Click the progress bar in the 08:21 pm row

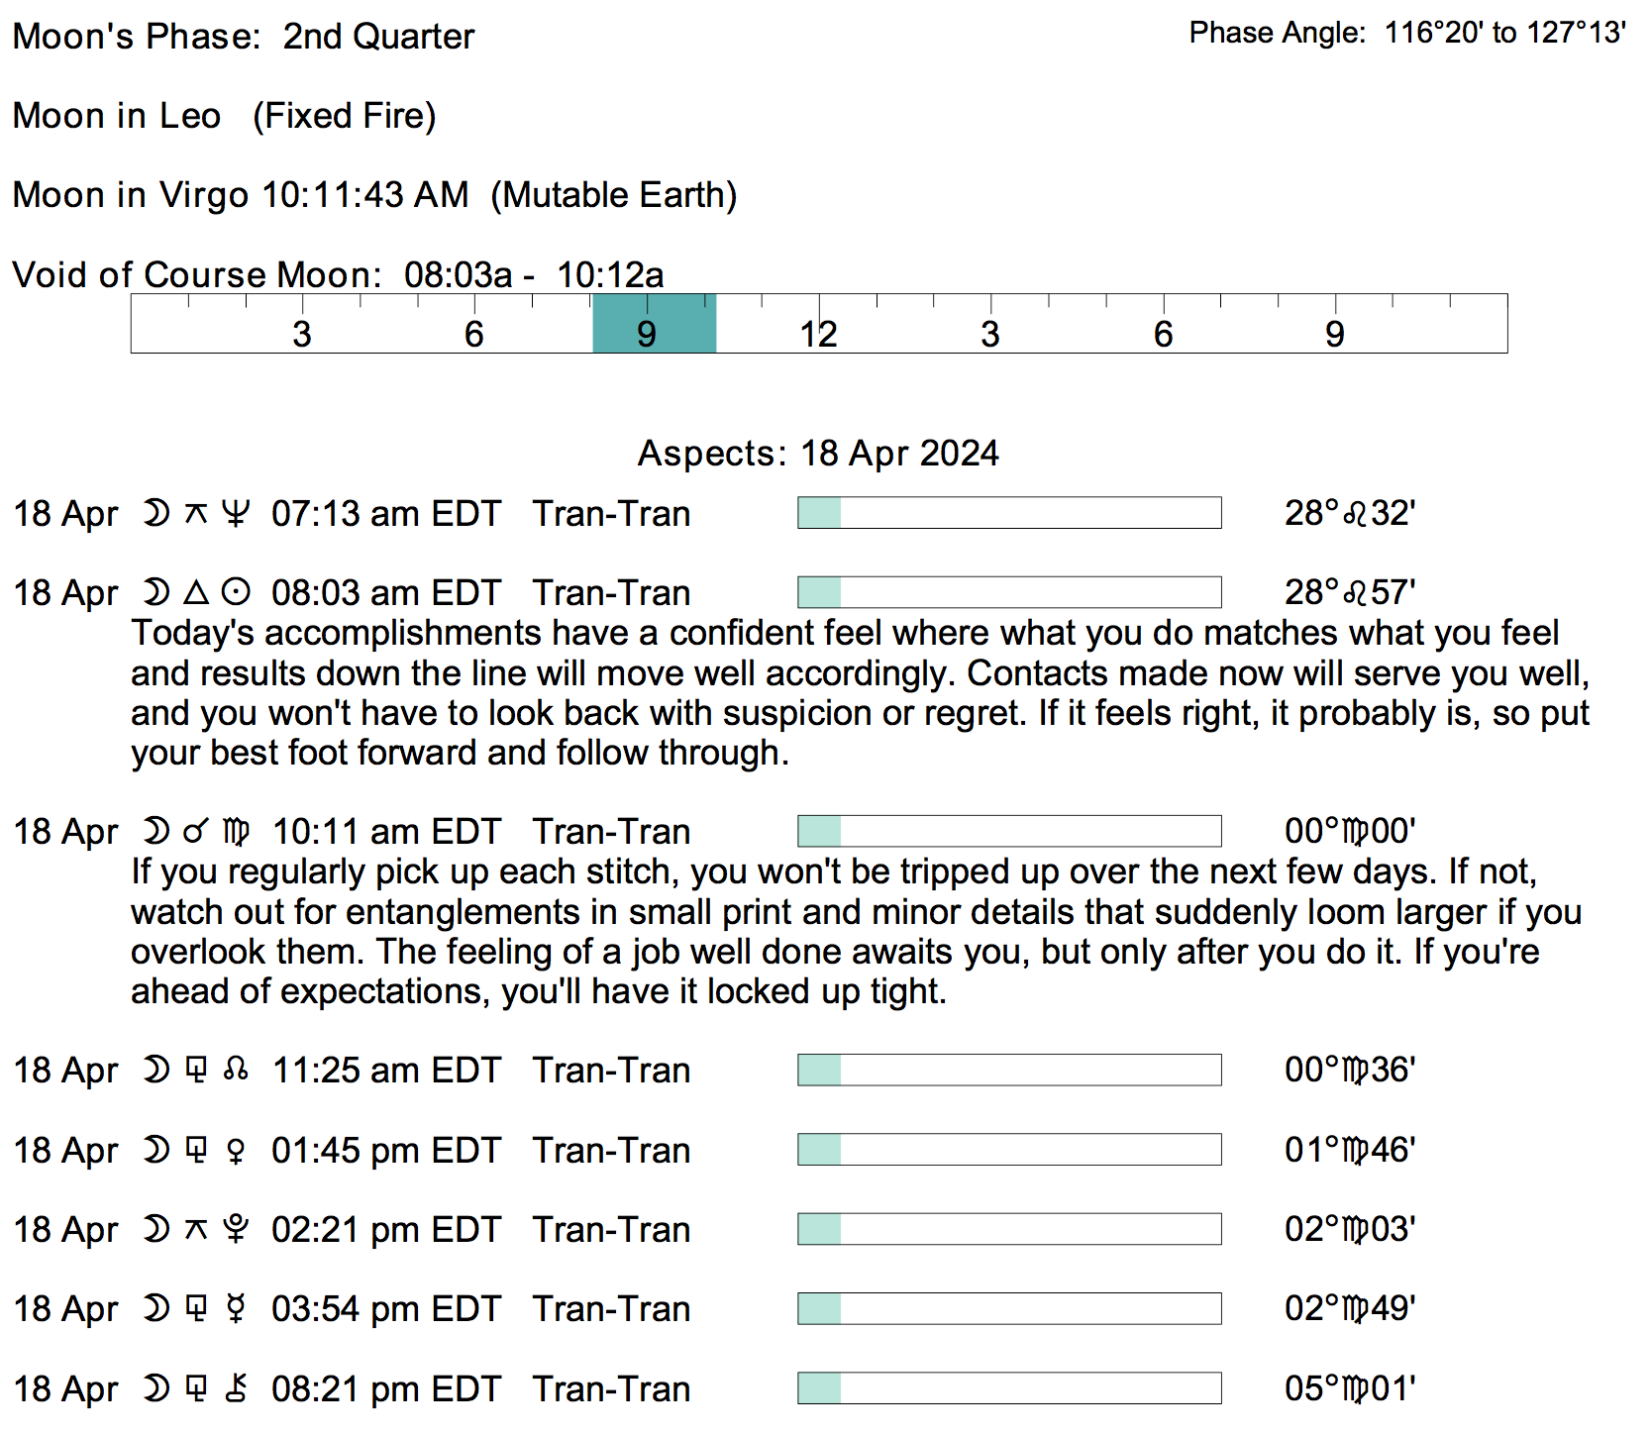pyautogui.click(x=1009, y=1388)
